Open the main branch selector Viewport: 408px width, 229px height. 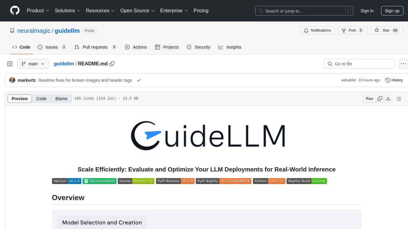click(33, 64)
